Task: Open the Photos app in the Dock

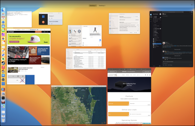Action: click(3, 39)
